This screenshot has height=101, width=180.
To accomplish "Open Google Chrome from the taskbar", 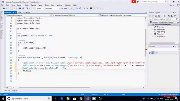I will [81, 98].
